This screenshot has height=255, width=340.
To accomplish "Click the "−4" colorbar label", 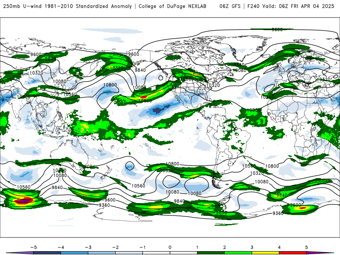I will pos(61,247).
